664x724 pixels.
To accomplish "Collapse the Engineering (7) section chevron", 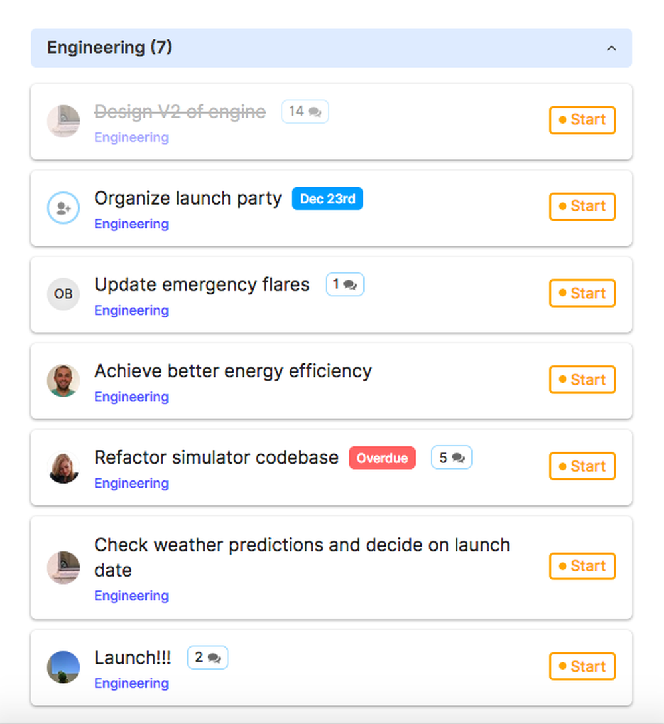I will click(611, 48).
